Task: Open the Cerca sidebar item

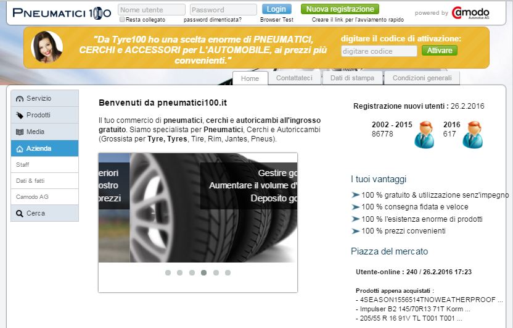Action: pyautogui.click(x=44, y=213)
